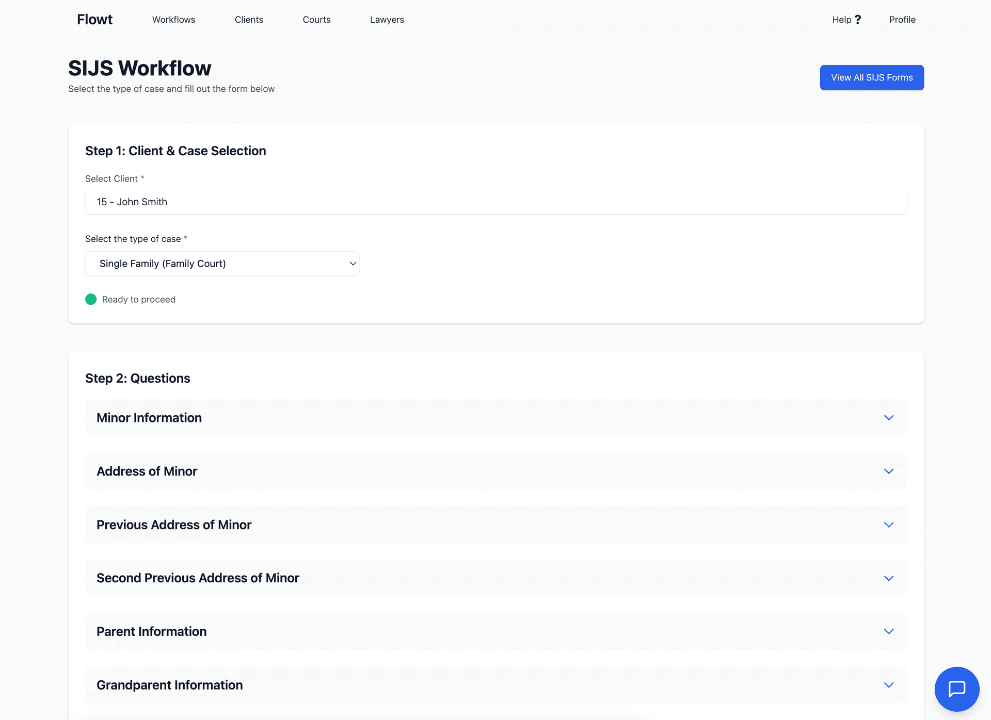Open the Lawyers page
Screen dimensions: 991x720
coord(387,19)
